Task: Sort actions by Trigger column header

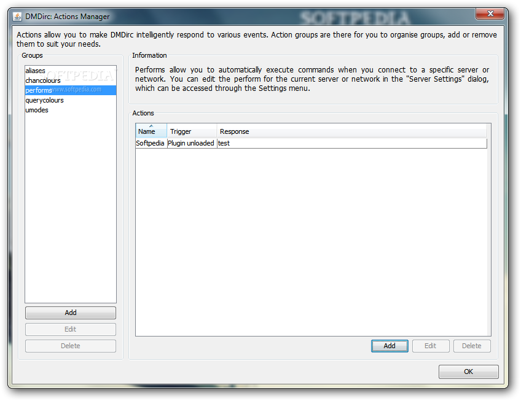Action: 192,131
